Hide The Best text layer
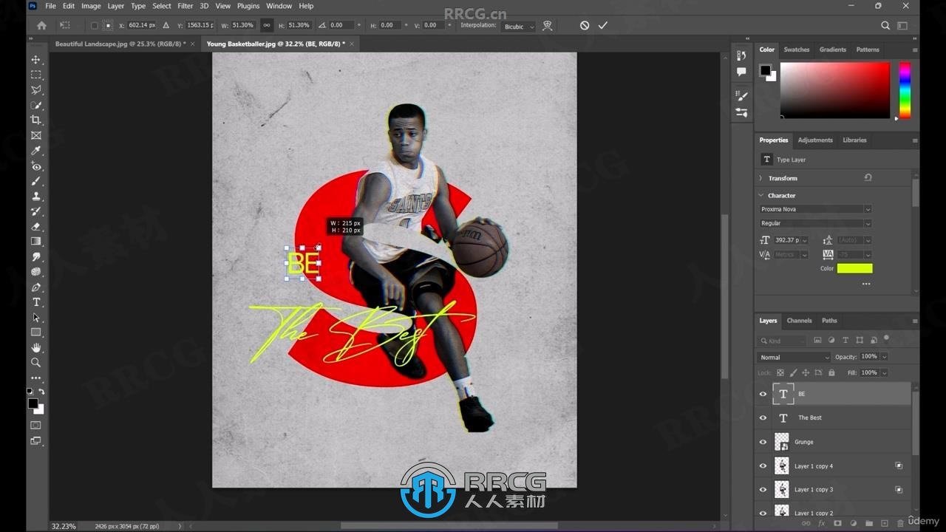This screenshot has height=532, width=946. click(x=763, y=418)
